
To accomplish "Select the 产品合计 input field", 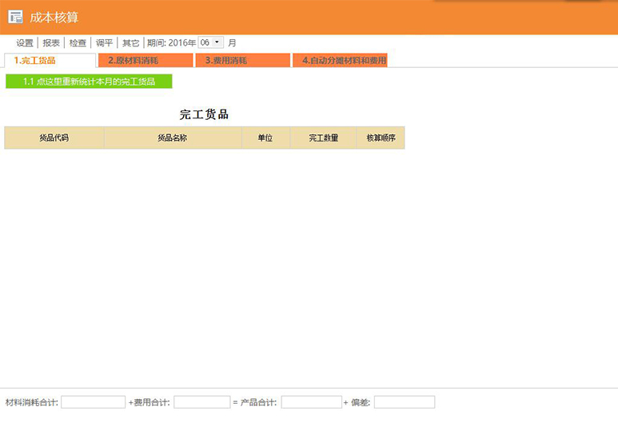I will pyautogui.click(x=311, y=402).
